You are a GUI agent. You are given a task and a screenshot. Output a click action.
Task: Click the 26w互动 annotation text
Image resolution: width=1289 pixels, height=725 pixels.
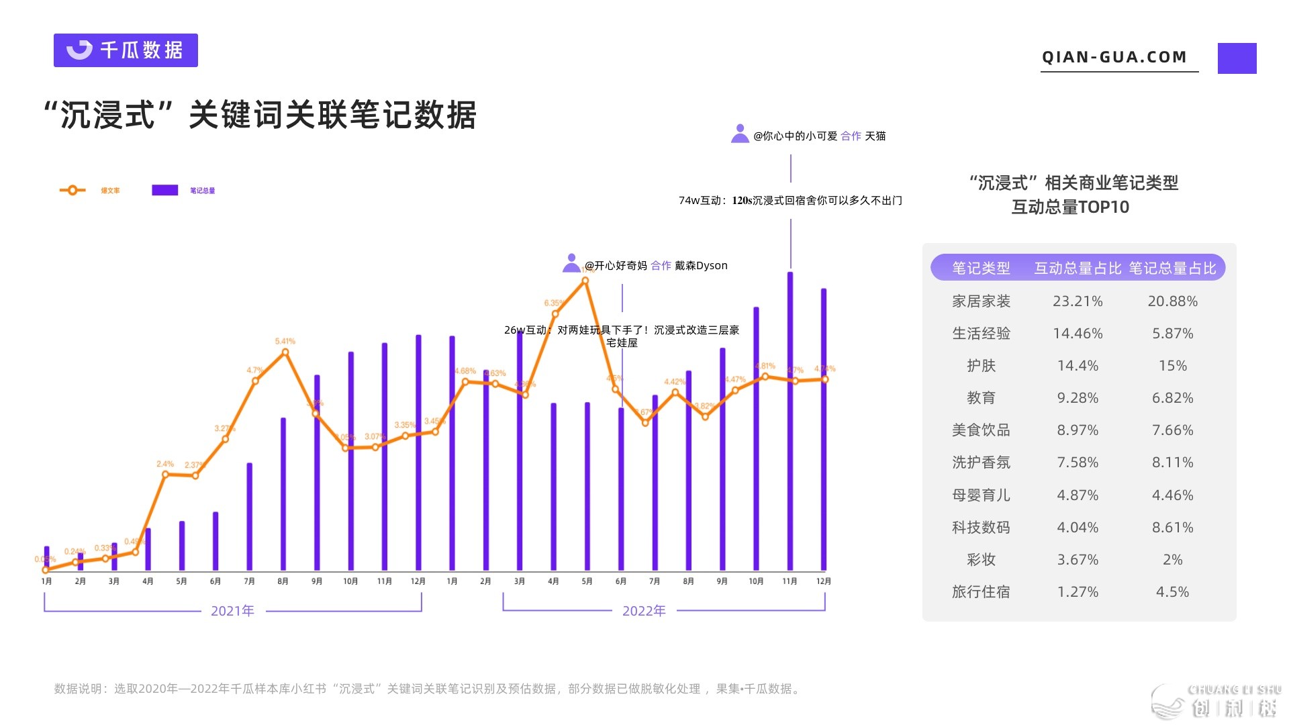click(x=622, y=336)
